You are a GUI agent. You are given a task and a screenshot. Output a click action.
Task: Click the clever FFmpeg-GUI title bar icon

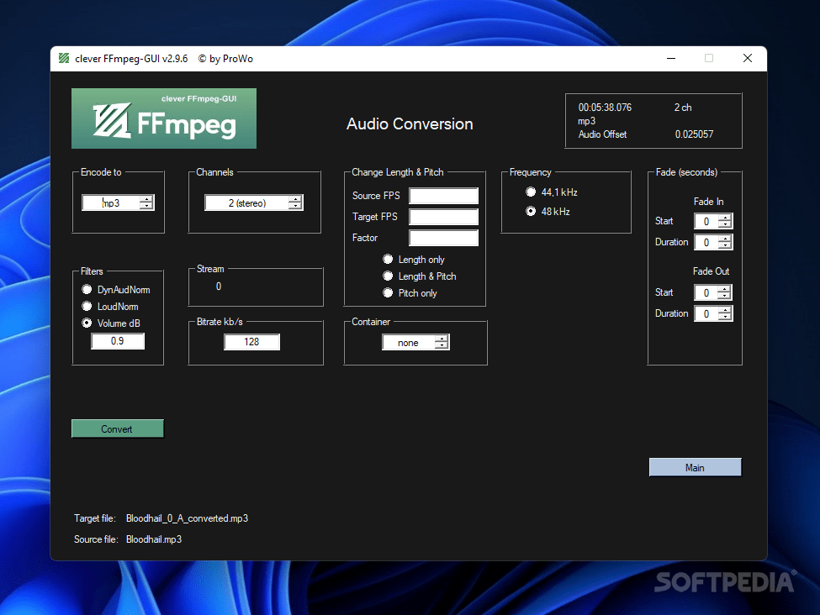62,59
